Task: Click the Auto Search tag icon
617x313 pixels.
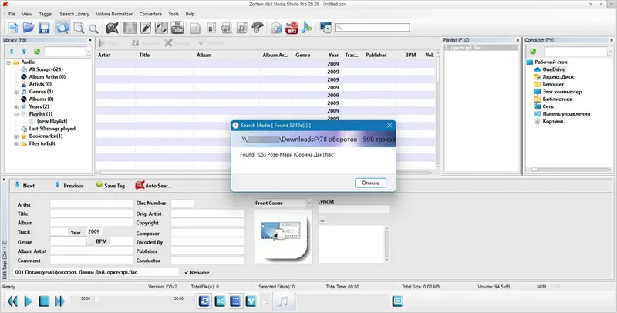Action: tap(153, 185)
